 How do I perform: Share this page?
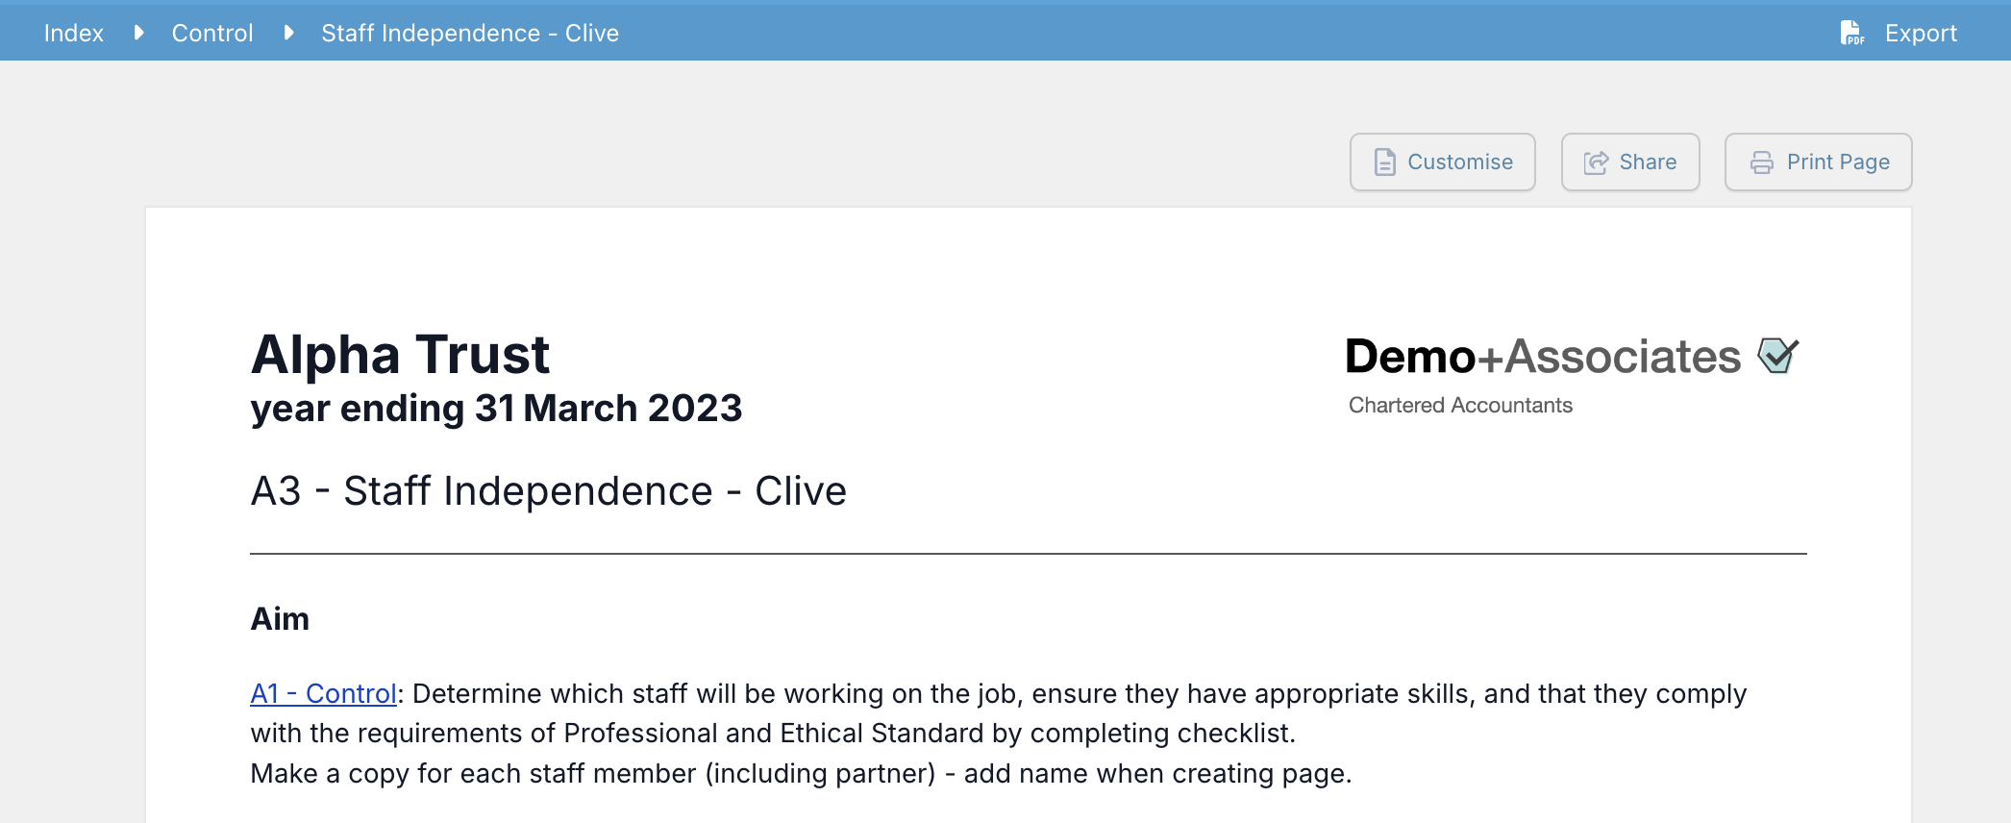click(1630, 162)
